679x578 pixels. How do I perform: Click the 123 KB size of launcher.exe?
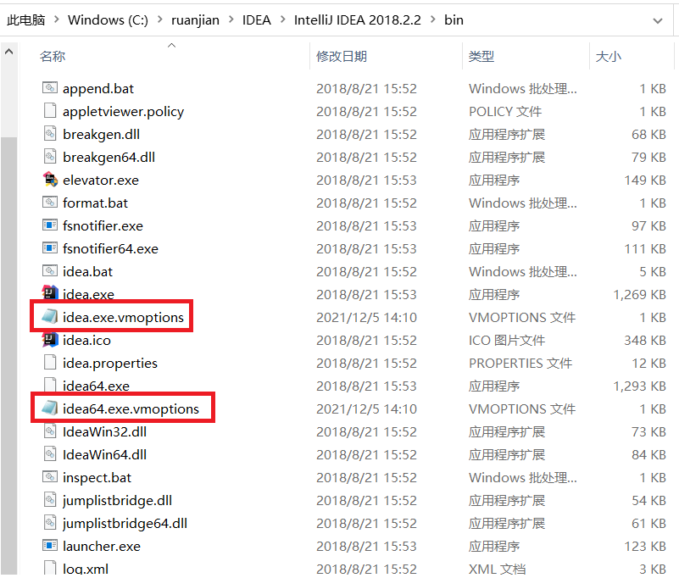coord(645,546)
